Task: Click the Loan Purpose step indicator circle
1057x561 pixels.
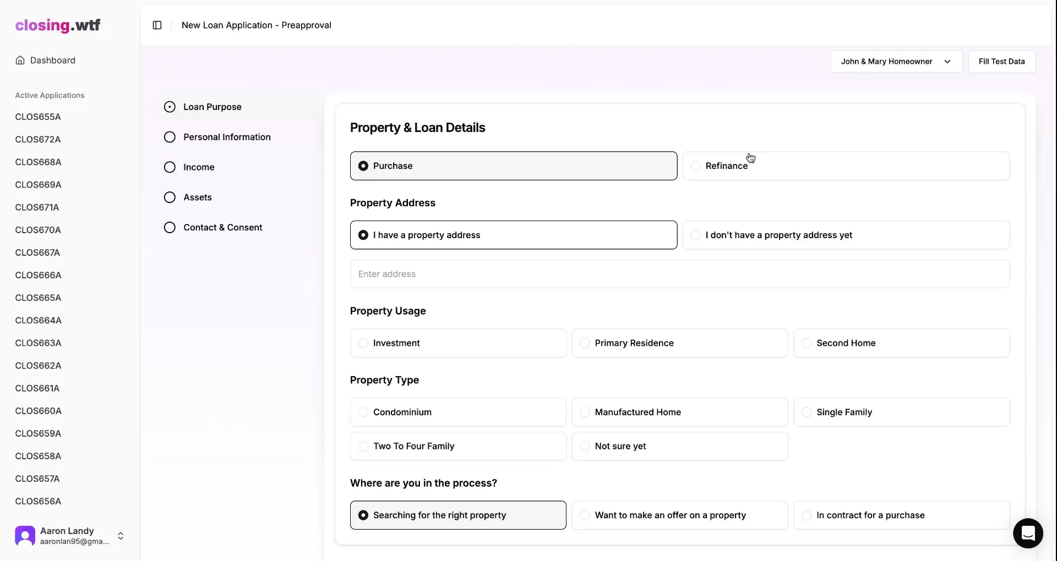Action: click(x=169, y=107)
